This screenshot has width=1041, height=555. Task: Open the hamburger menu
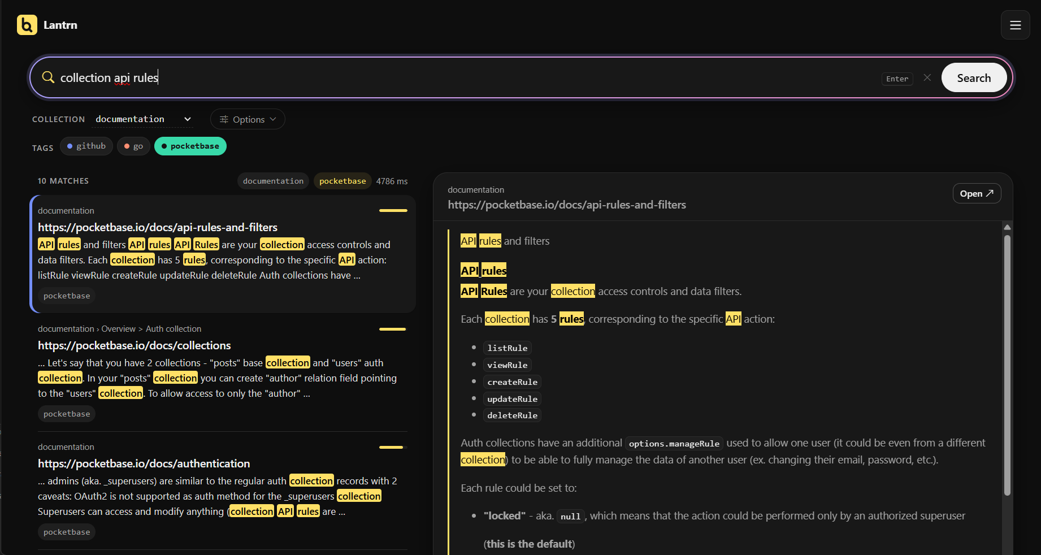pyautogui.click(x=1015, y=25)
